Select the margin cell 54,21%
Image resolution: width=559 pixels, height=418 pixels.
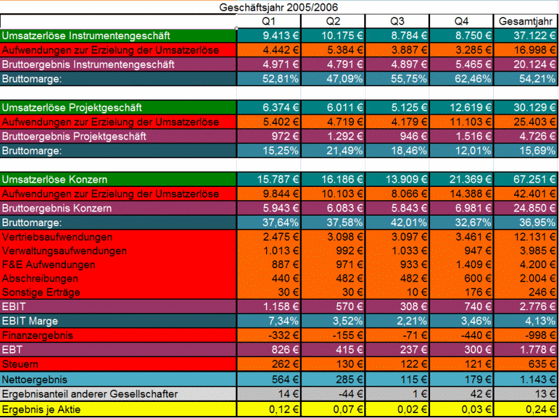pos(526,78)
